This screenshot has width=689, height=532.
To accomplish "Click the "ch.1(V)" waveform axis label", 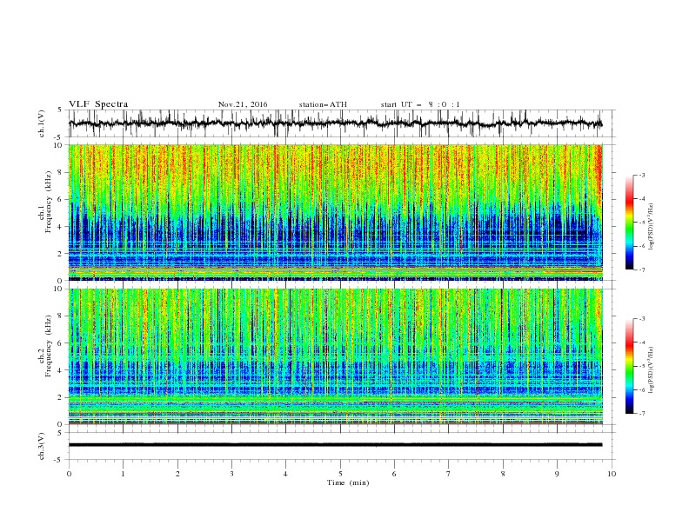I will click(42, 123).
